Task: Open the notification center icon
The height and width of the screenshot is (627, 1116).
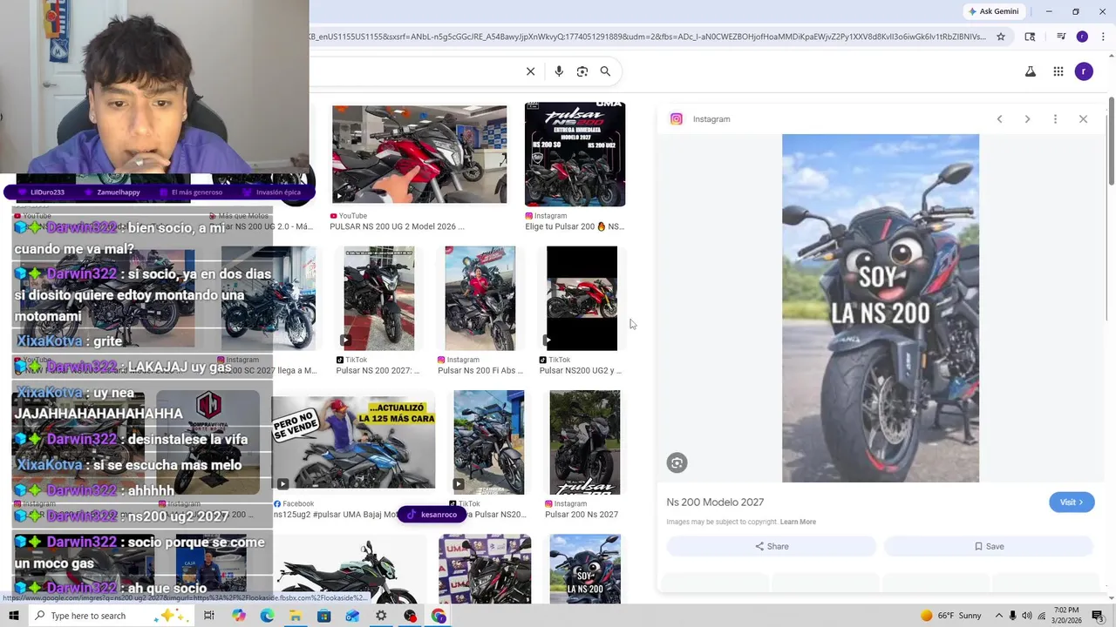Action: pyautogui.click(x=1098, y=616)
